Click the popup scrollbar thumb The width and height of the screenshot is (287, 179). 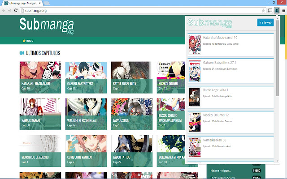click(x=278, y=58)
